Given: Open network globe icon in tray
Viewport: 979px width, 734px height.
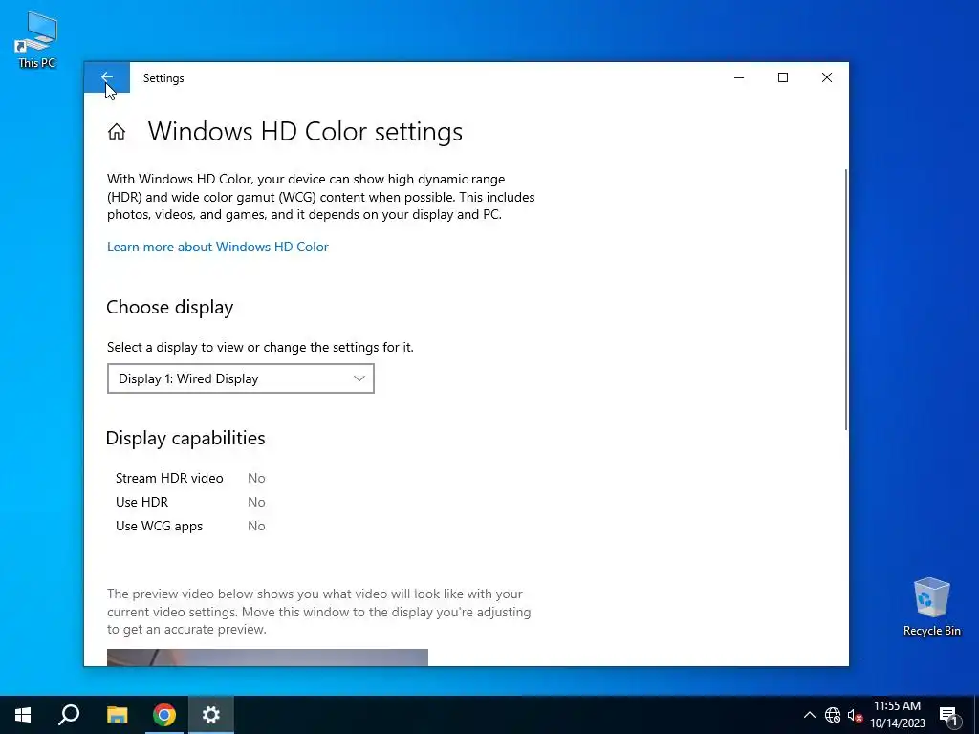Looking at the screenshot, I should pyautogui.click(x=833, y=715).
